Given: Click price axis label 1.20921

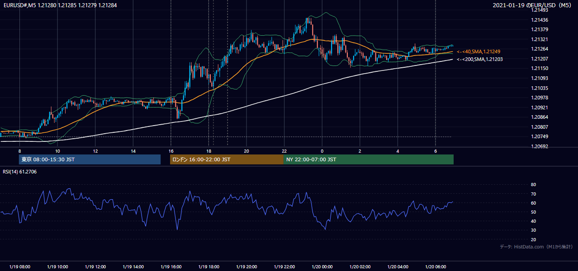Looking at the screenshot, I should [x=540, y=107].
